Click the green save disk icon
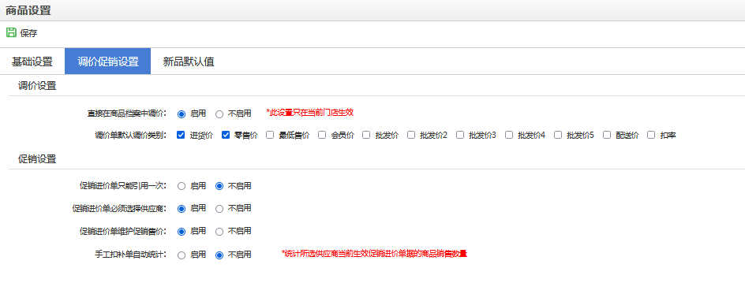745x294 pixels. (11, 33)
